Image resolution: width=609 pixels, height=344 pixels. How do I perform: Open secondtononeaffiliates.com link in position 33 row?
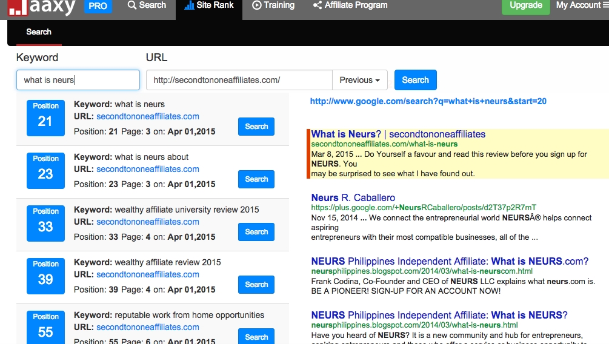coord(148,222)
